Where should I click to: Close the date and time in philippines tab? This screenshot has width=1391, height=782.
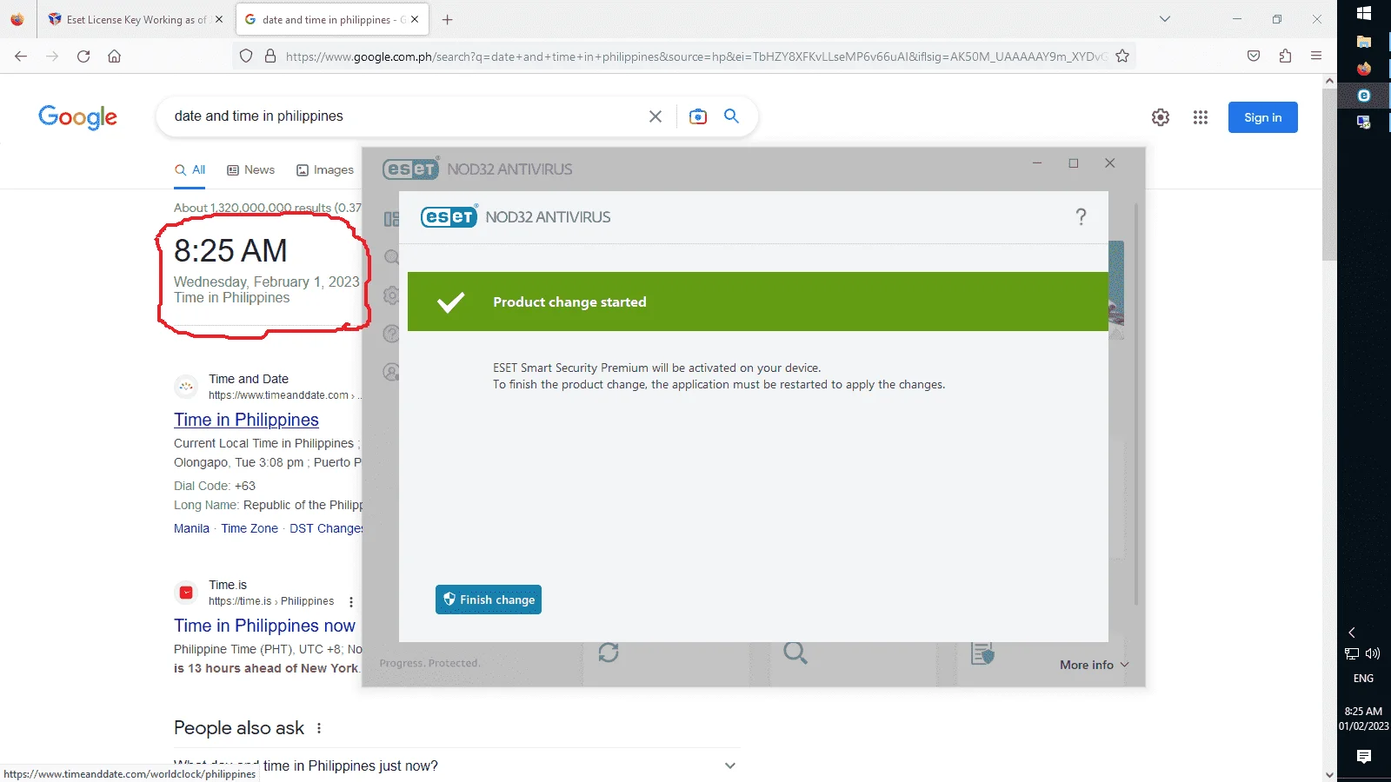click(x=415, y=19)
